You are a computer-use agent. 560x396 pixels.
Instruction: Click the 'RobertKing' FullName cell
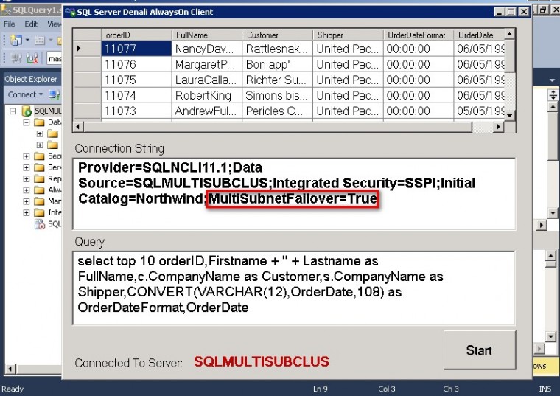[206, 95]
